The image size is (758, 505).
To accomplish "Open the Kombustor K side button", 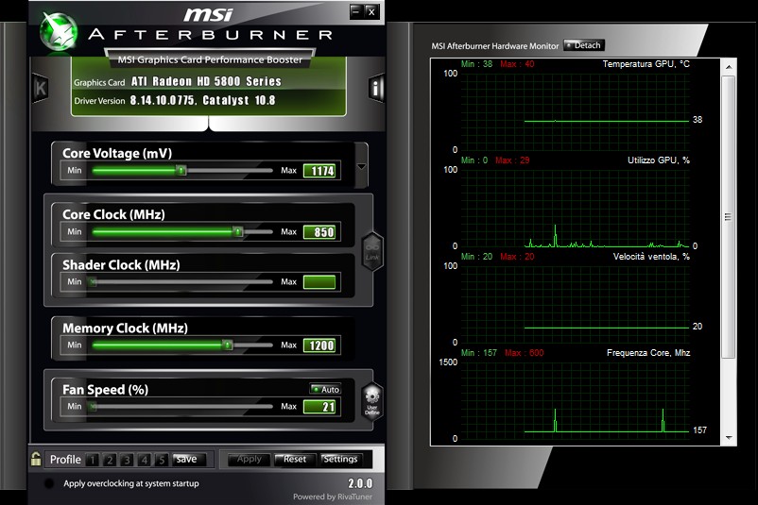I will tap(40, 88).
